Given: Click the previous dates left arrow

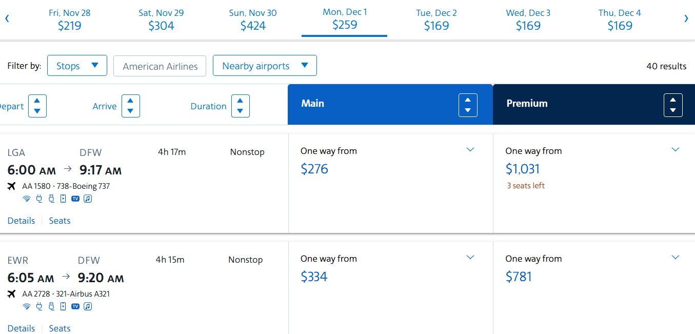Looking at the screenshot, I should 7,19.
